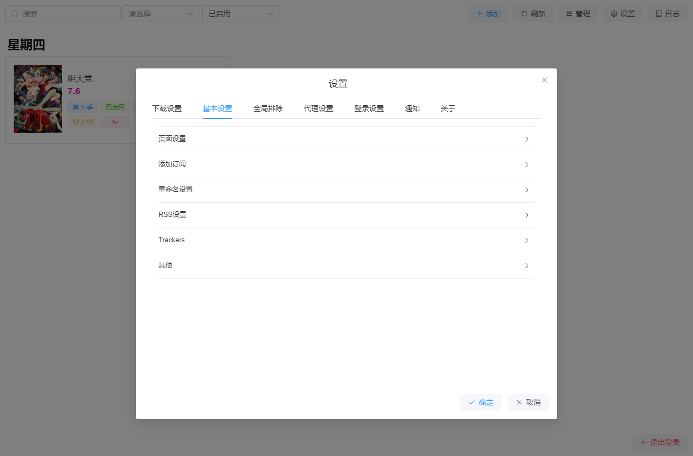
Task: Click the 胆大党 poster thumbnail
Action: pos(38,99)
